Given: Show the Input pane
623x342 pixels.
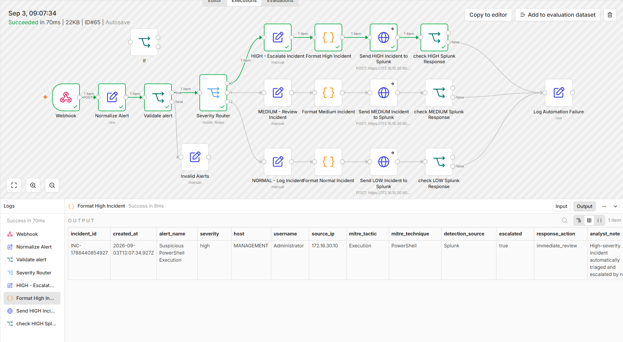Looking at the screenshot, I should coord(561,206).
